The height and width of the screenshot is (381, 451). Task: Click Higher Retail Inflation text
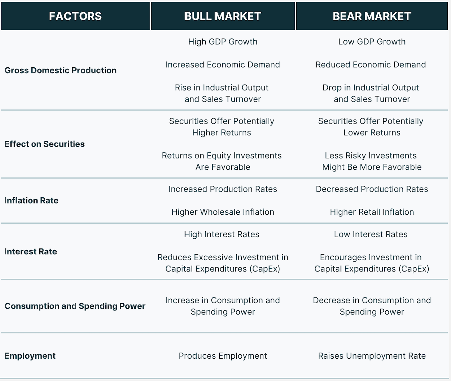[x=372, y=212]
